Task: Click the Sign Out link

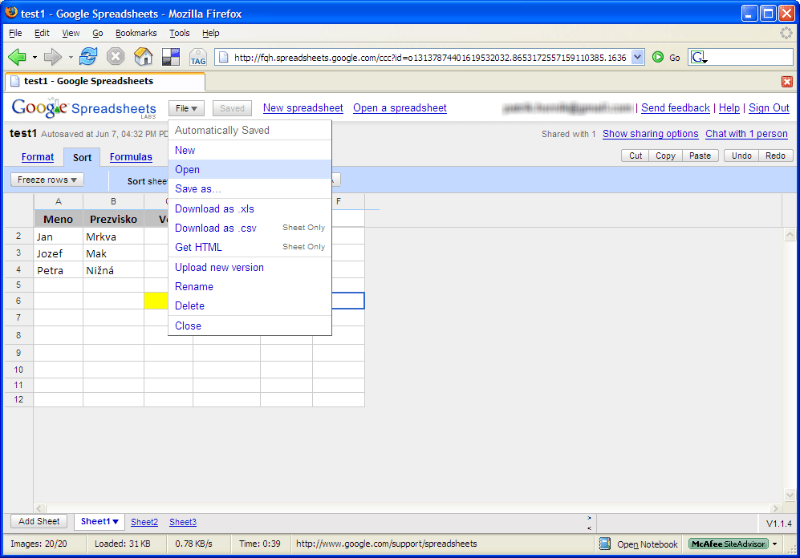Action: point(769,108)
